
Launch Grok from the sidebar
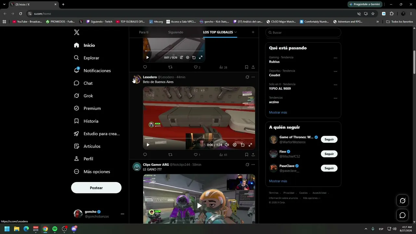84,96
